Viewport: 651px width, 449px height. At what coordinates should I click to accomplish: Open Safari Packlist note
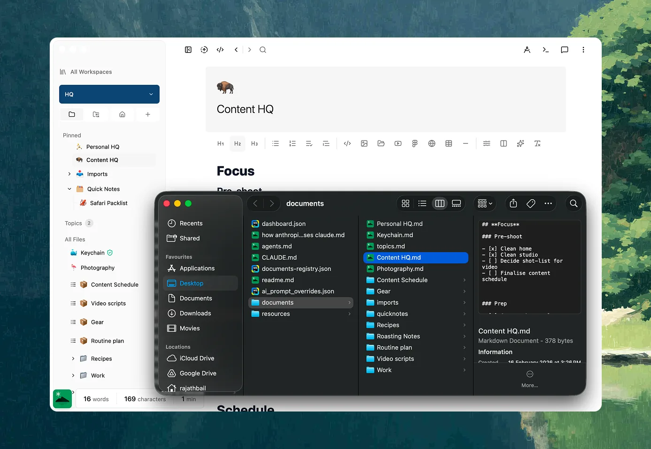pyautogui.click(x=104, y=203)
